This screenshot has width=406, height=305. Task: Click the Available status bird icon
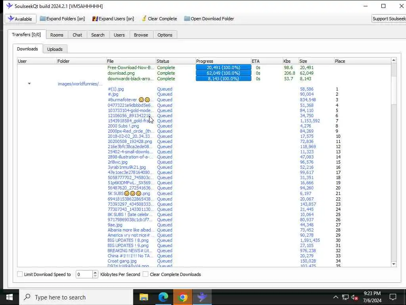pyautogui.click(x=11, y=19)
